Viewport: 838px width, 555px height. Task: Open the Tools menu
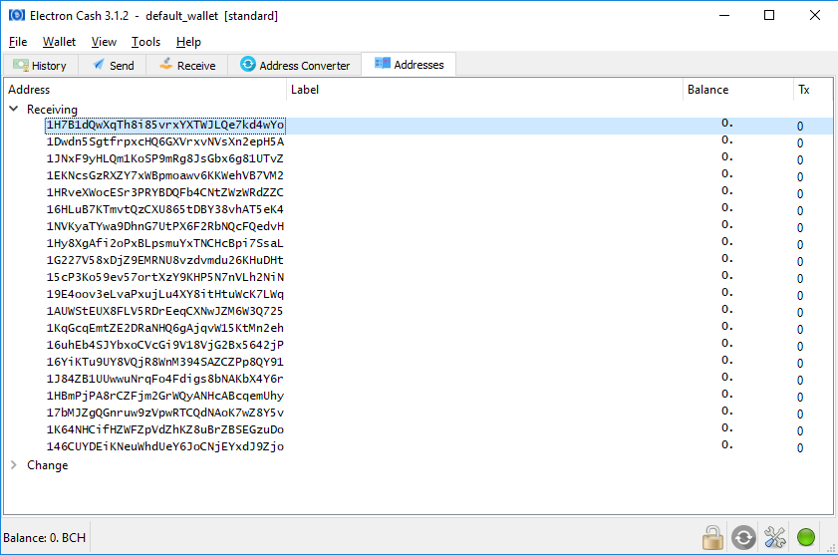pyautogui.click(x=145, y=42)
